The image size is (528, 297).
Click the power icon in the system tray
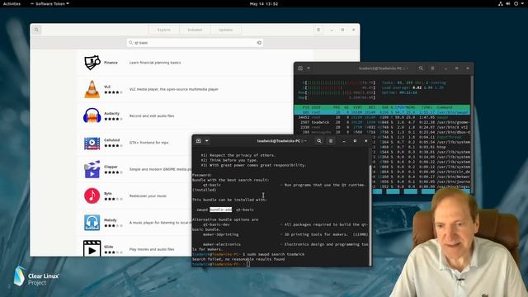516,3
